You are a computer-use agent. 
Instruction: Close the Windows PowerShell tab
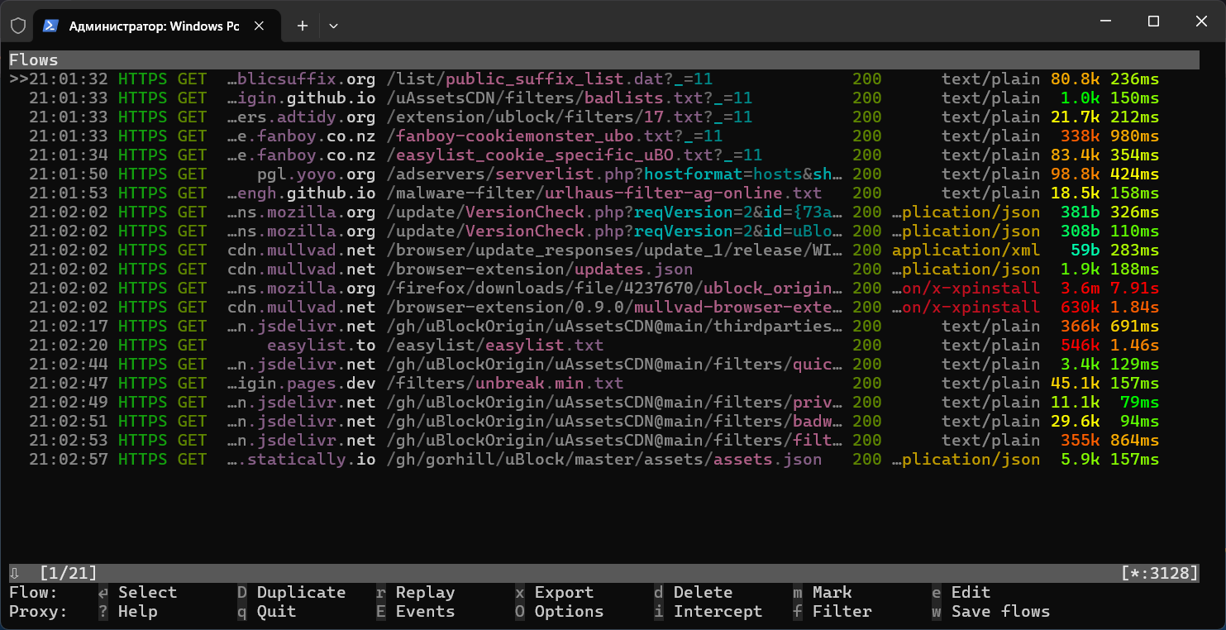[260, 26]
